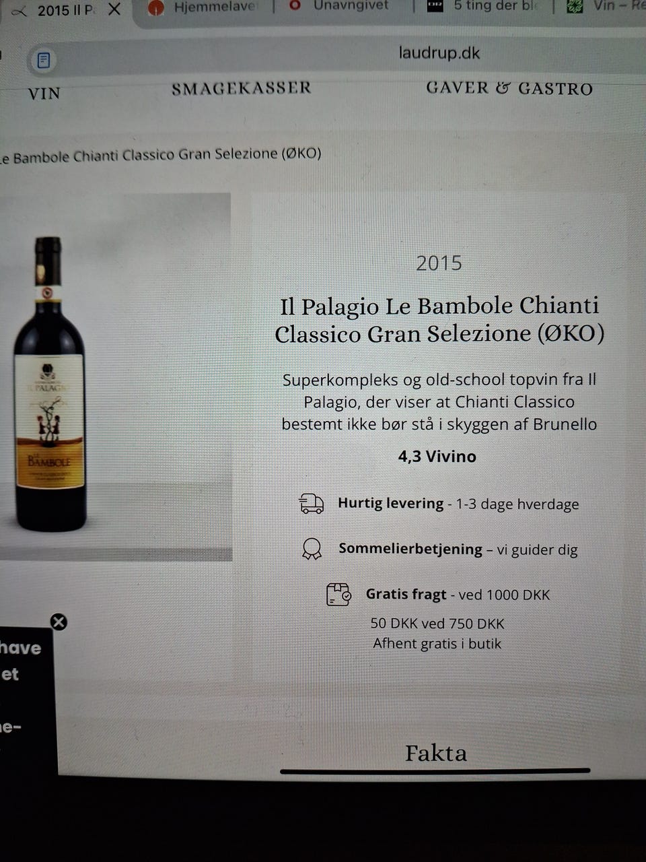Close the current 2015 Il Palagio tab
Image resolution: width=646 pixels, height=862 pixels.
tap(114, 9)
